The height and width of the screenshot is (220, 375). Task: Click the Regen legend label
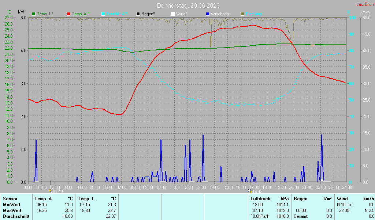(x=148, y=14)
